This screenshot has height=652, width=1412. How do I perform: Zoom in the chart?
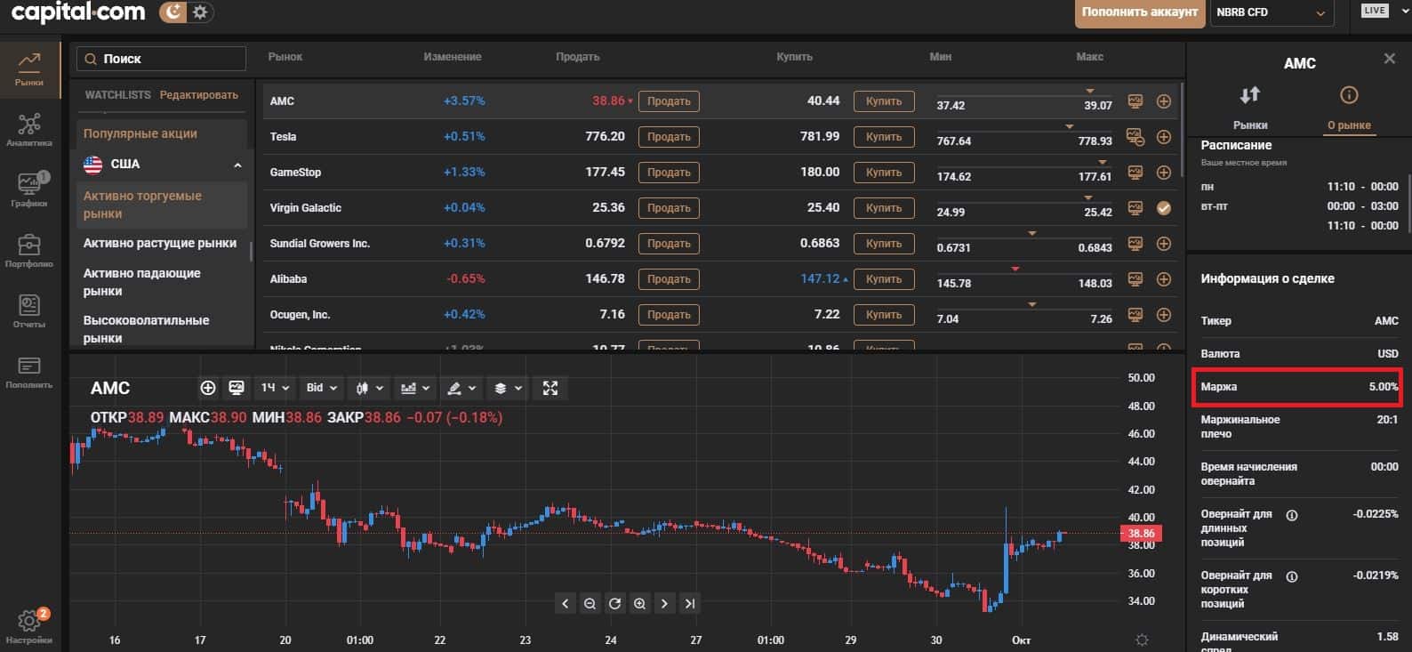coord(639,603)
